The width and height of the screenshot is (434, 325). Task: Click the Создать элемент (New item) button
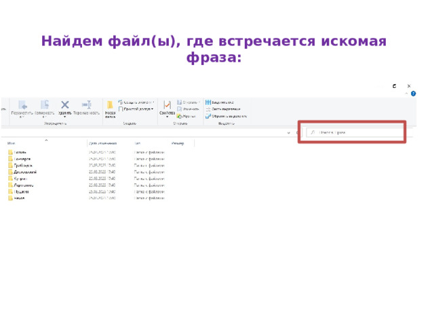136,102
